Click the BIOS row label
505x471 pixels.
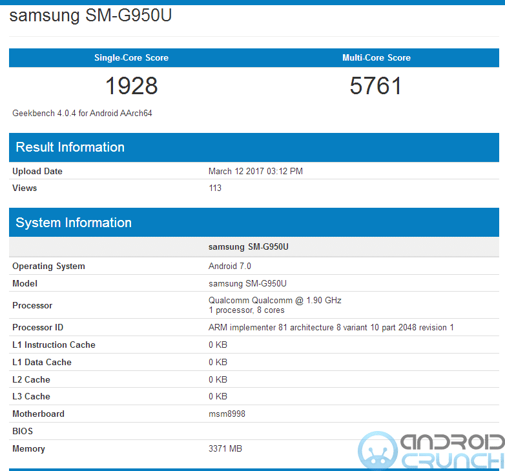click(x=23, y=431)
